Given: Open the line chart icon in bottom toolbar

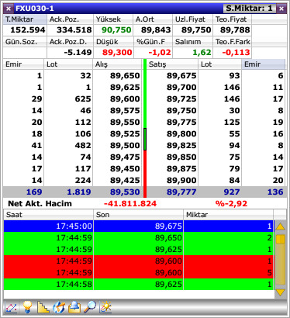Looking at the screenshot, I should click(x=11, y=307).
